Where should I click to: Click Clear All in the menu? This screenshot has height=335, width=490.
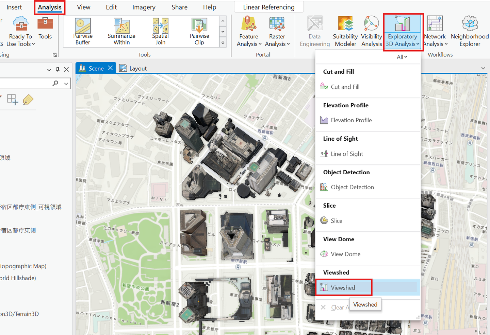tap(335, 307)
